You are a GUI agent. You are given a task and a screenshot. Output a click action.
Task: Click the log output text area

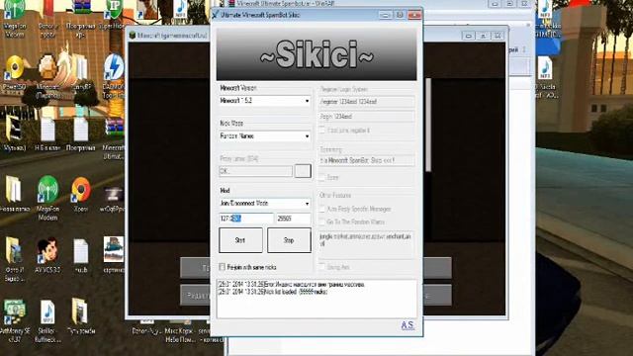pos(316,299)
